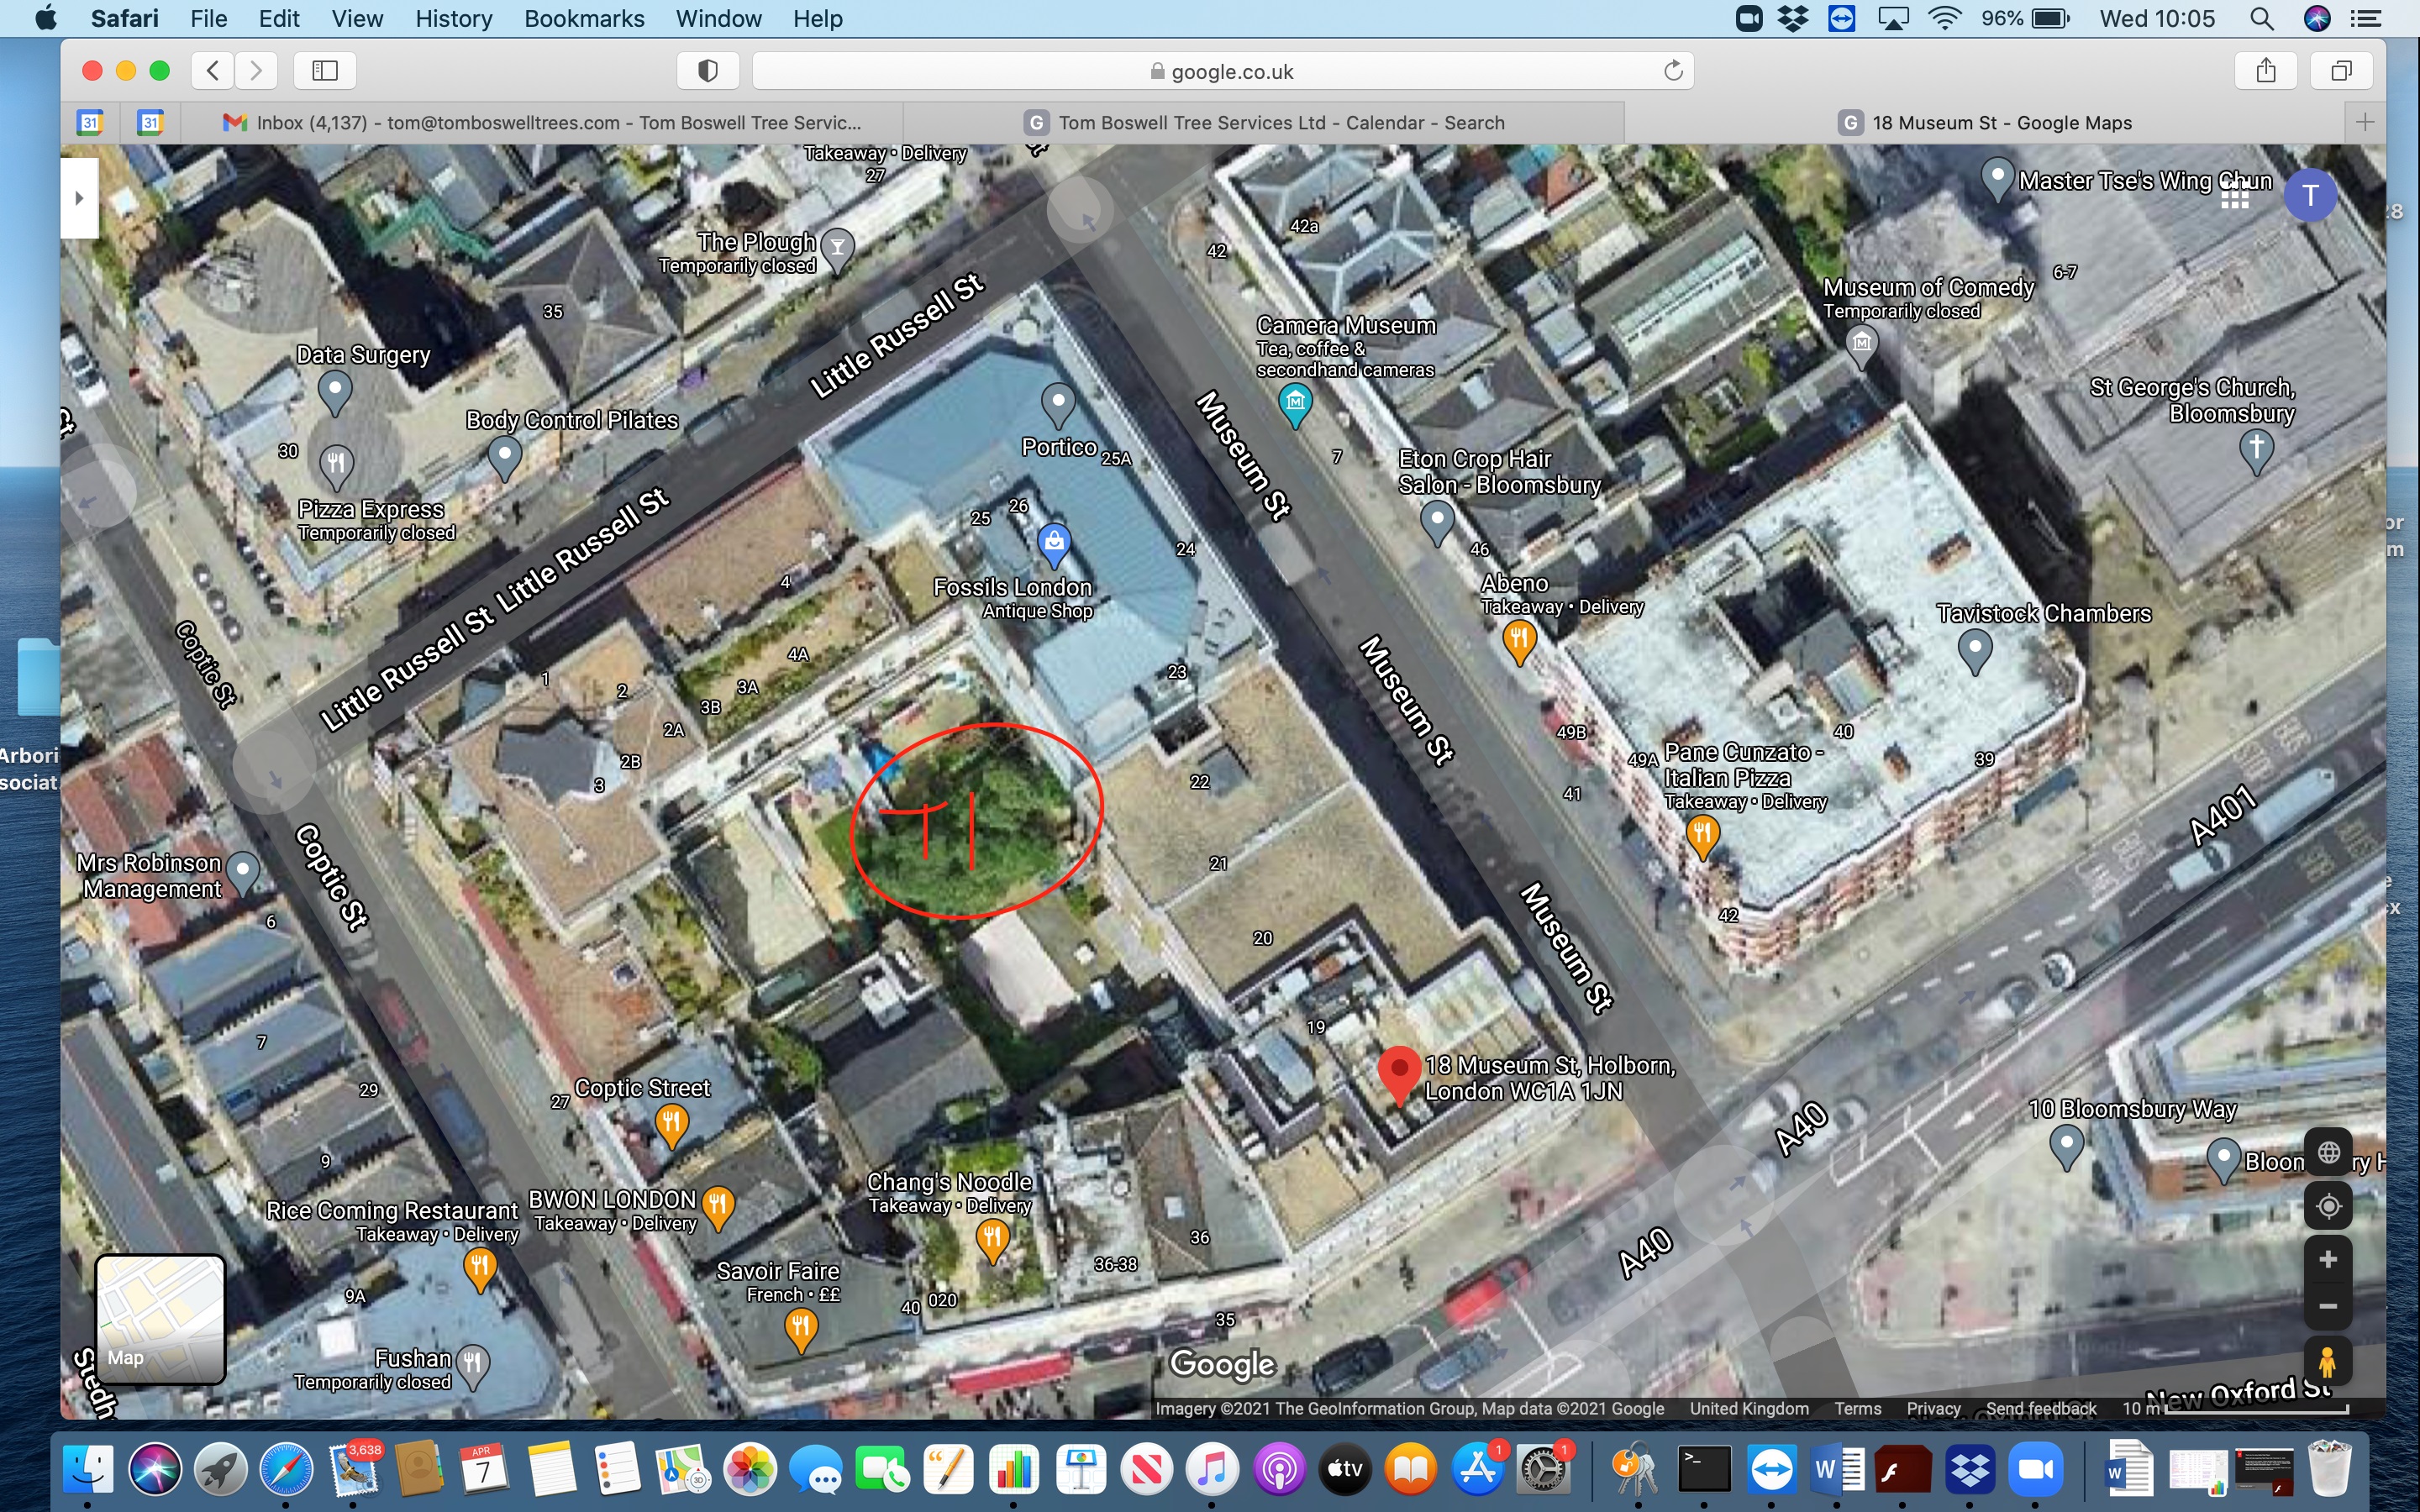Click the Mrs Robinson Management marker
The width and height of the screenshot is (2420, 1512).
point(242,871)
